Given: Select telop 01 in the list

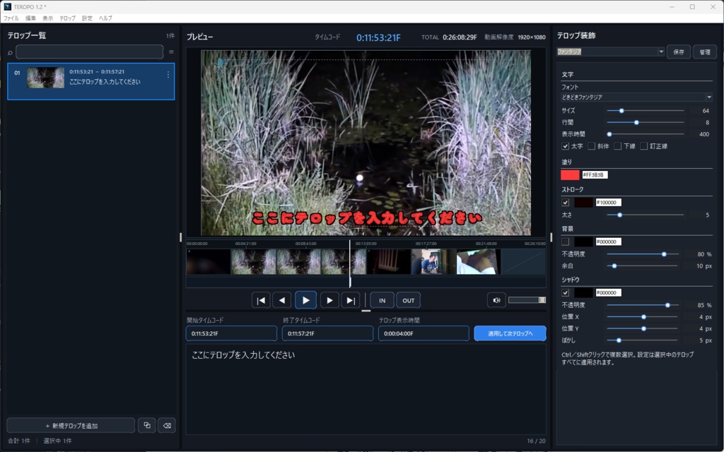Looking at the screenshot, I should pos(91,81).
